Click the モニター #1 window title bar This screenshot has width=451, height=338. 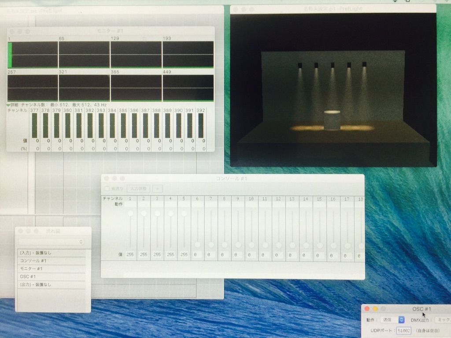(x=110, y=31)
